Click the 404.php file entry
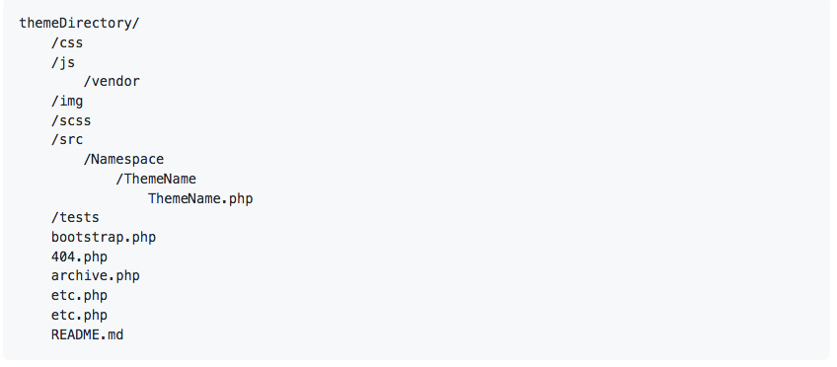Screen dimensions: 837x367 click(79, 257)
